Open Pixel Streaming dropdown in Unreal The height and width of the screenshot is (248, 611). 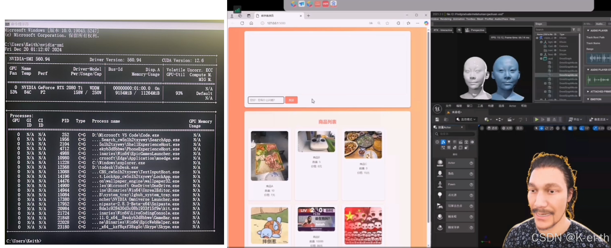pyautogui.click(x=598, y=120)
